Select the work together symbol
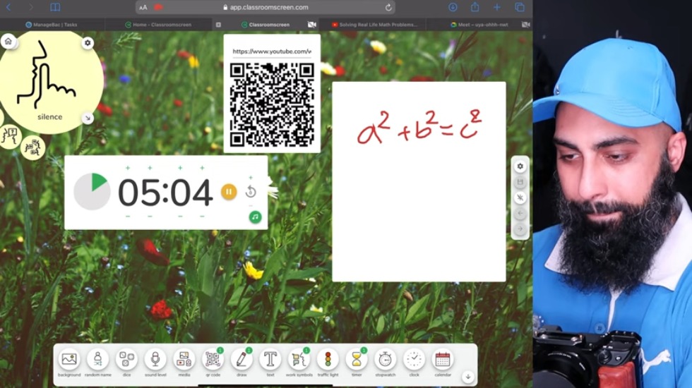The image size is (692, 388). coord(32,147)
